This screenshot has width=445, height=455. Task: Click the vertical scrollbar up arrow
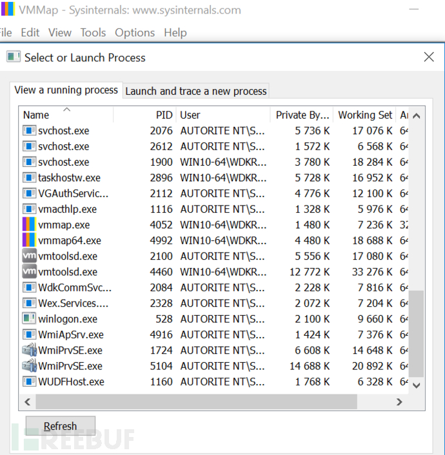(416, 116)
